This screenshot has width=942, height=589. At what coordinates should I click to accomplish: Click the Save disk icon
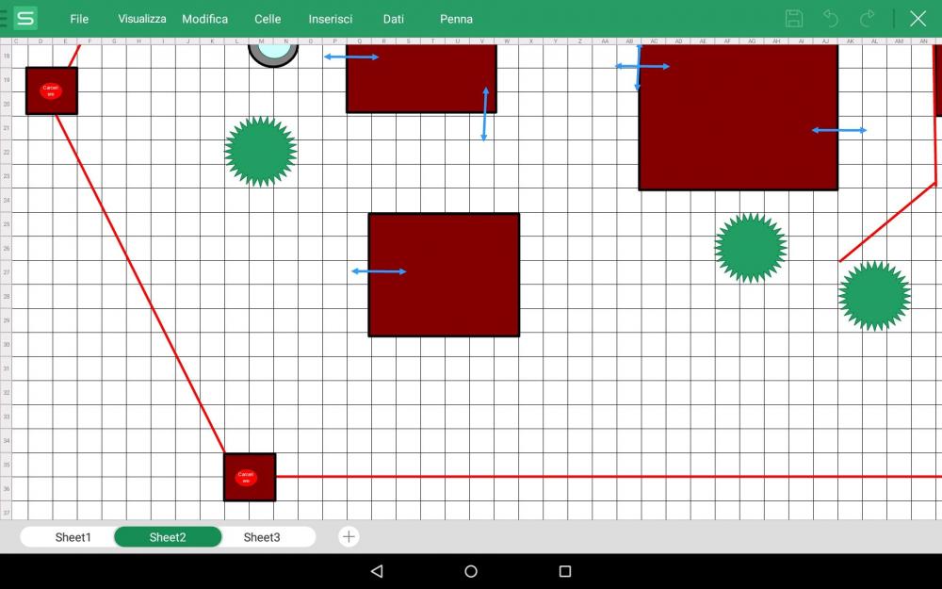794,19
